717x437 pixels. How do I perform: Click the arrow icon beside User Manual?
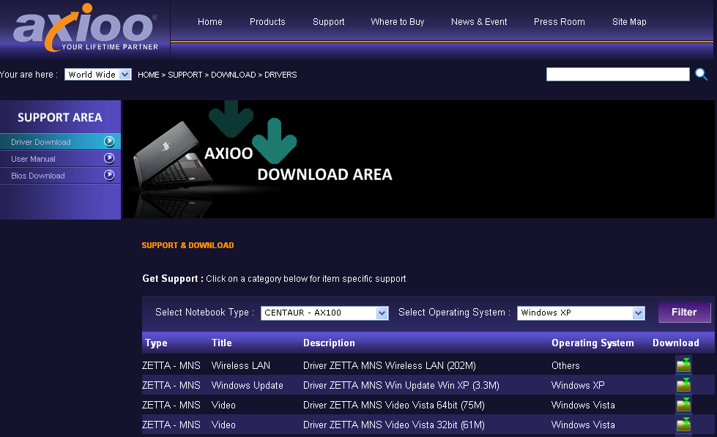click(109, 158)
